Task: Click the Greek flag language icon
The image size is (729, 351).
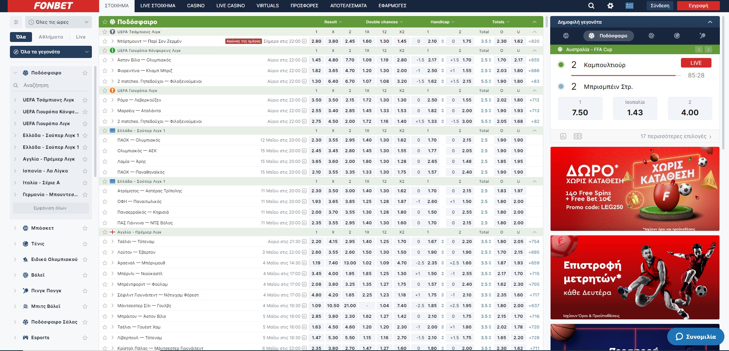Action: (x=629, y=6)
